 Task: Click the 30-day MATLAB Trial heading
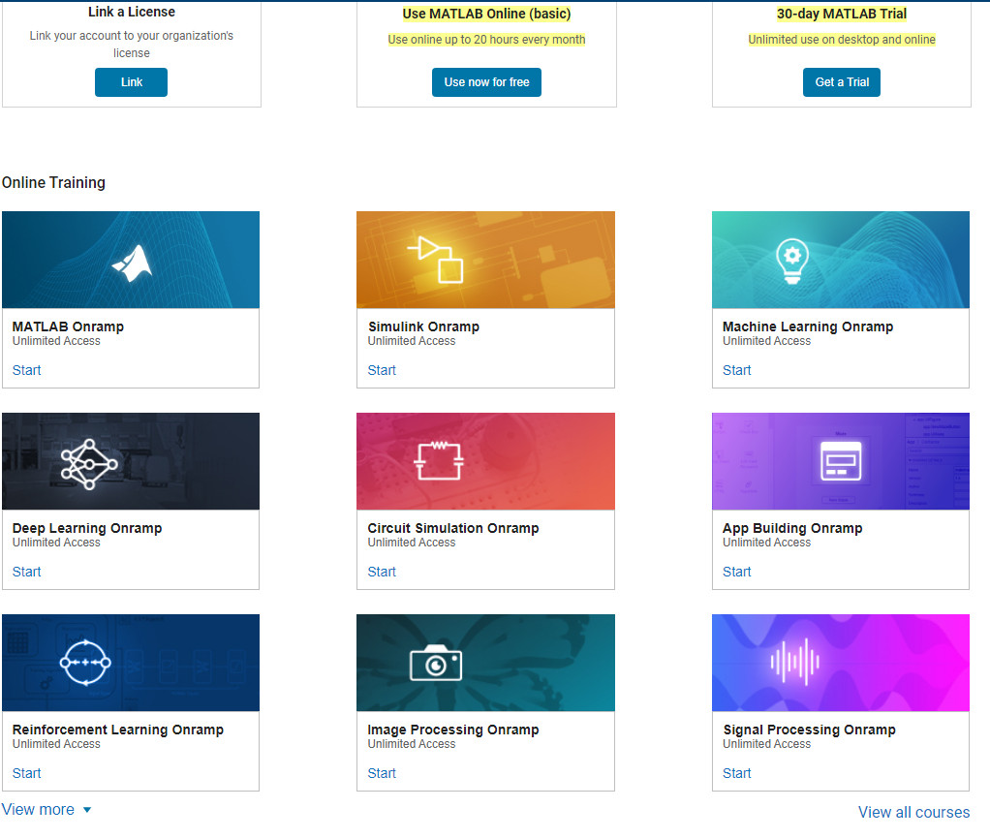(842, 14)
